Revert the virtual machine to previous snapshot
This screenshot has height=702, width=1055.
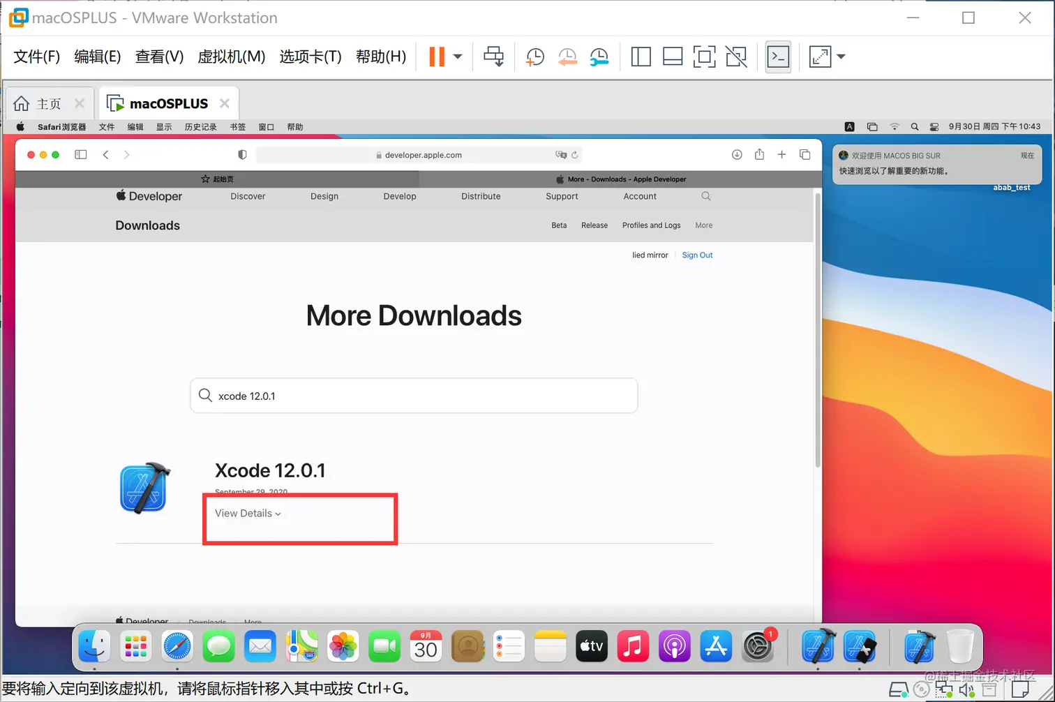point(567,57)
